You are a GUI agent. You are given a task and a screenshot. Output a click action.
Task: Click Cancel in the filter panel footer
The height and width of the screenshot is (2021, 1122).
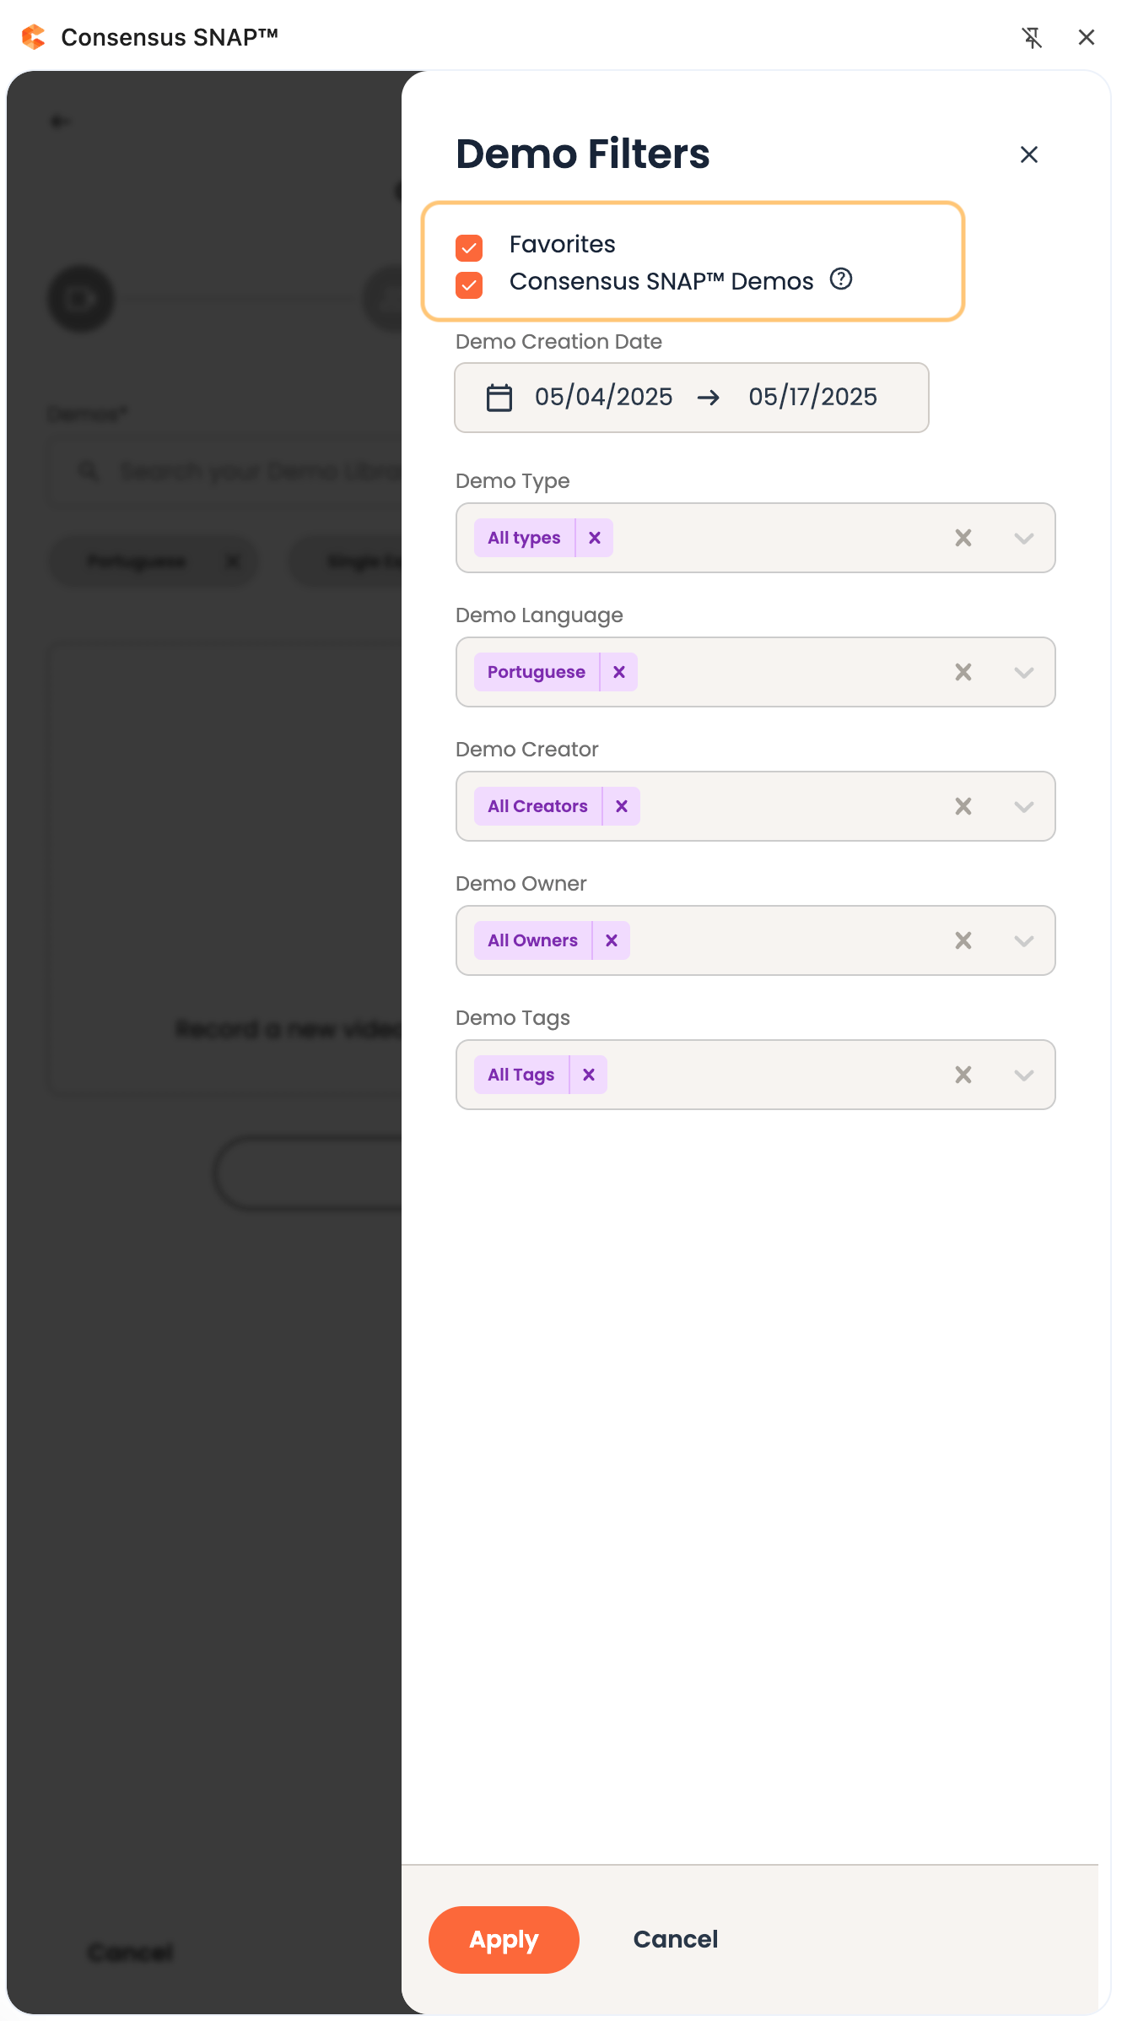tap(676, 1939)
